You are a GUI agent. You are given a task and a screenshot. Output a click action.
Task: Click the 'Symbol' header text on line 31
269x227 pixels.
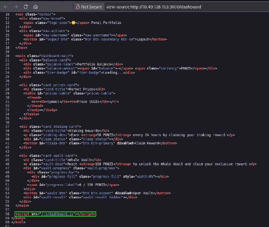coord(53,102)
